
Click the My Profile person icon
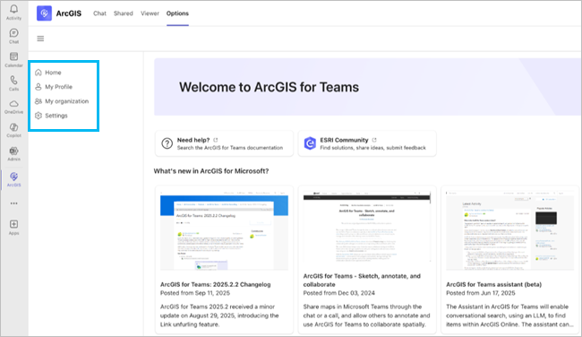point(39,87)
